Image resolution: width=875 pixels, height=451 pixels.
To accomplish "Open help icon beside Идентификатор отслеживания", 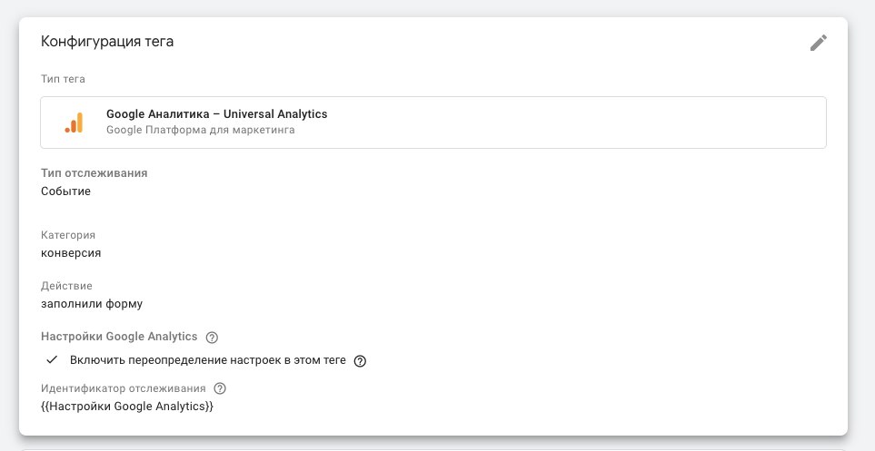I will coord(220,388).
